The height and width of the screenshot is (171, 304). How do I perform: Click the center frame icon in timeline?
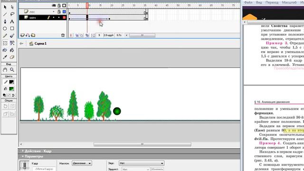coord(71,35)
